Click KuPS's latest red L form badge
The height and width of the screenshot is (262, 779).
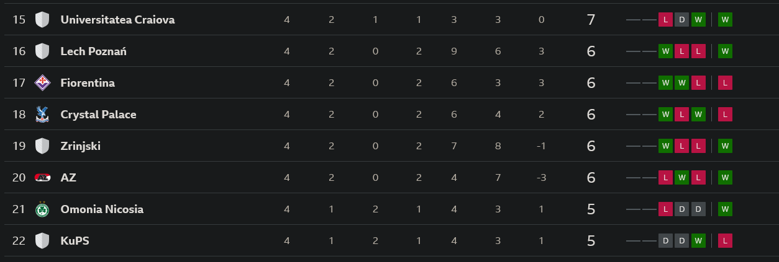click(x=725, y=241)
